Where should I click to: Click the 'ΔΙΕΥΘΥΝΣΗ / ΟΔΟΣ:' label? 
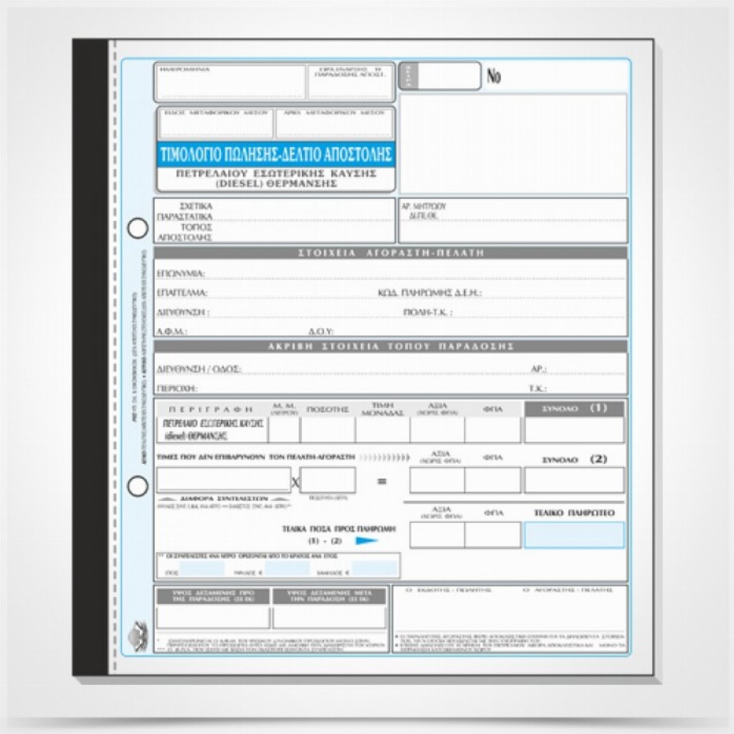pyautogui.click(x=199, y=369)
